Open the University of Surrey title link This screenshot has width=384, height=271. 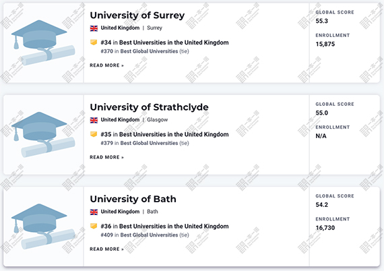(137, 16)
